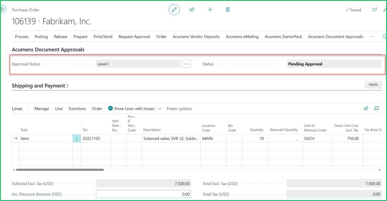Open the Functions menu in Lines
This screenshot has width=387, height=201.
tap(77, 109)
